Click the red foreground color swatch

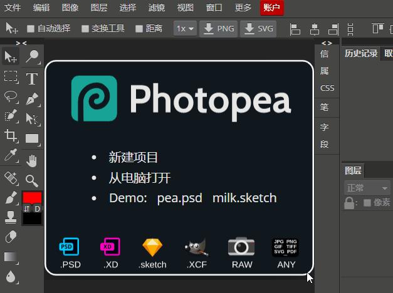pos(32,198)
